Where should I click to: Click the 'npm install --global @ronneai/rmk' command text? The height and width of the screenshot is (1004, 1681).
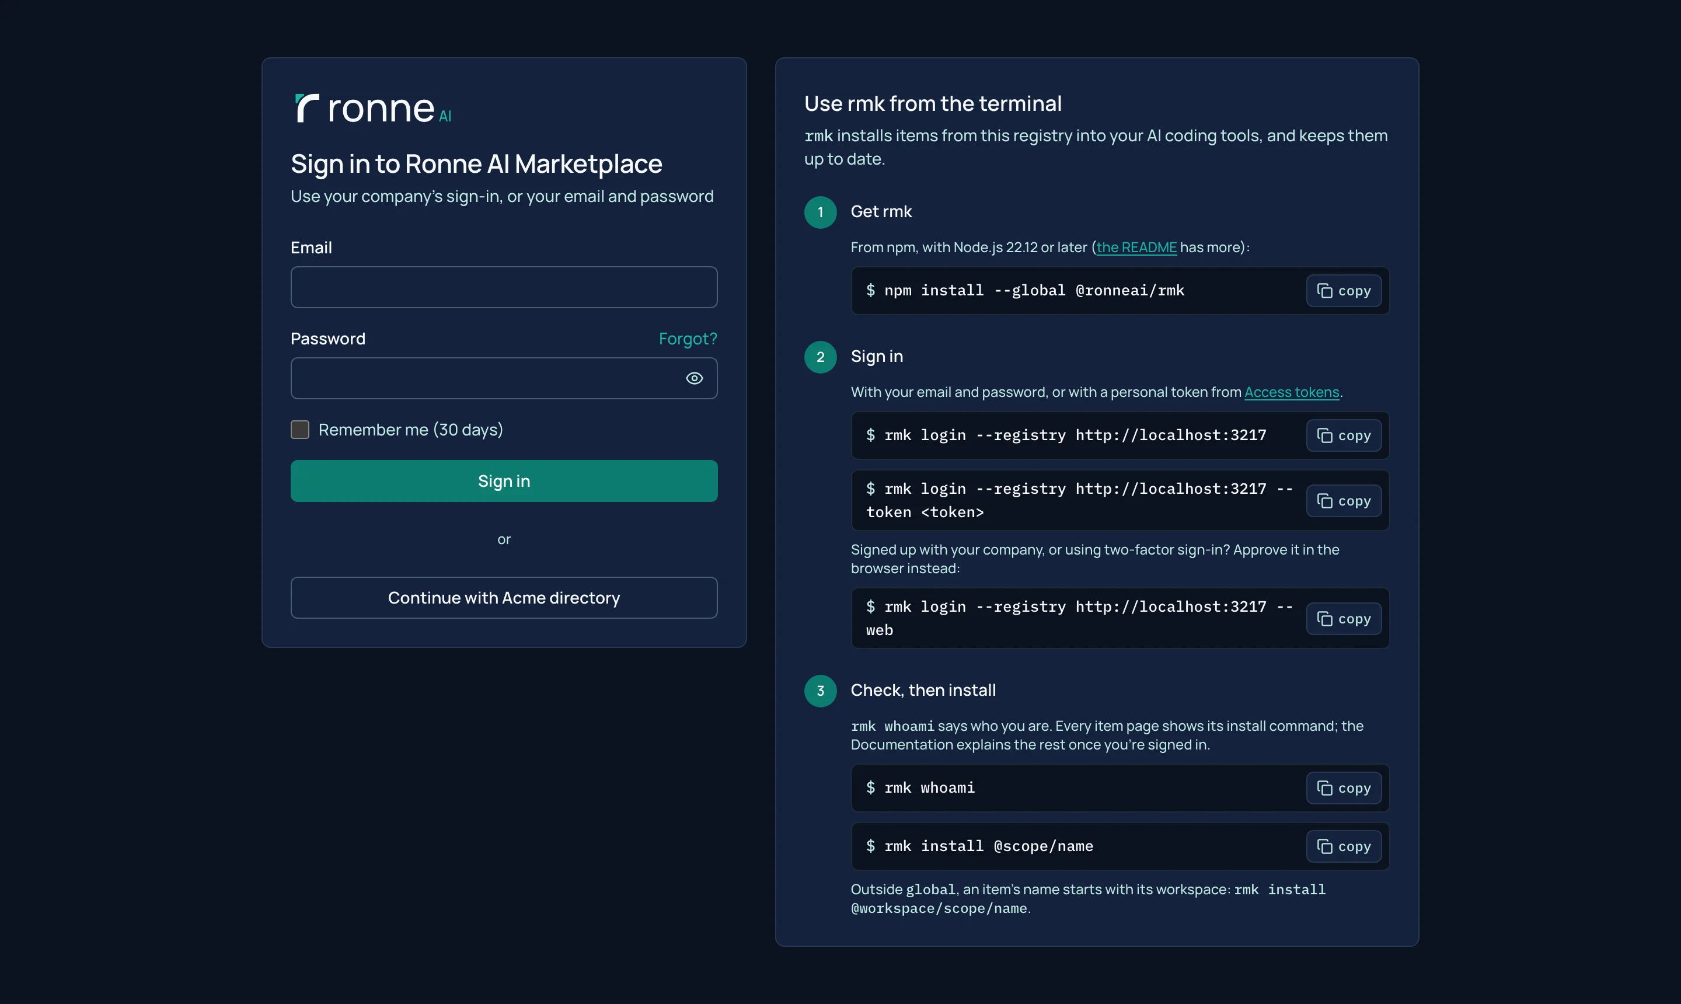click(x=1034, y=290)
